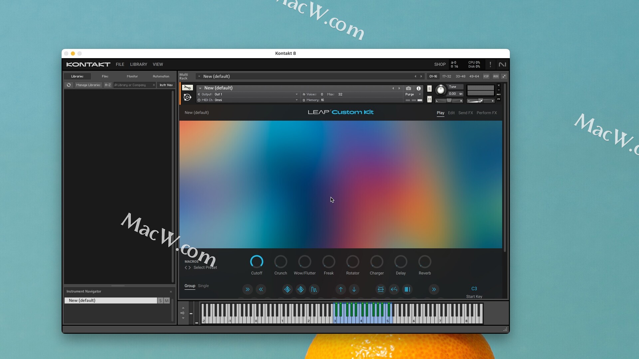
Task: Click Select Preset in Macros
Action: tap(205, 268)
